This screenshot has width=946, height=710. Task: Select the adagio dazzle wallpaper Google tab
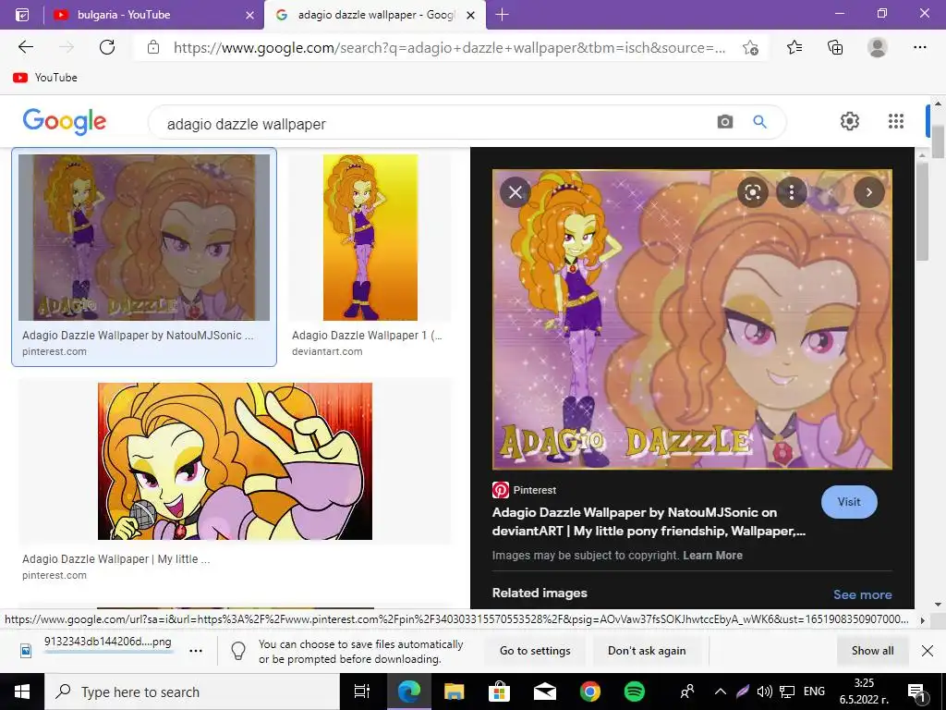[375, 15]
